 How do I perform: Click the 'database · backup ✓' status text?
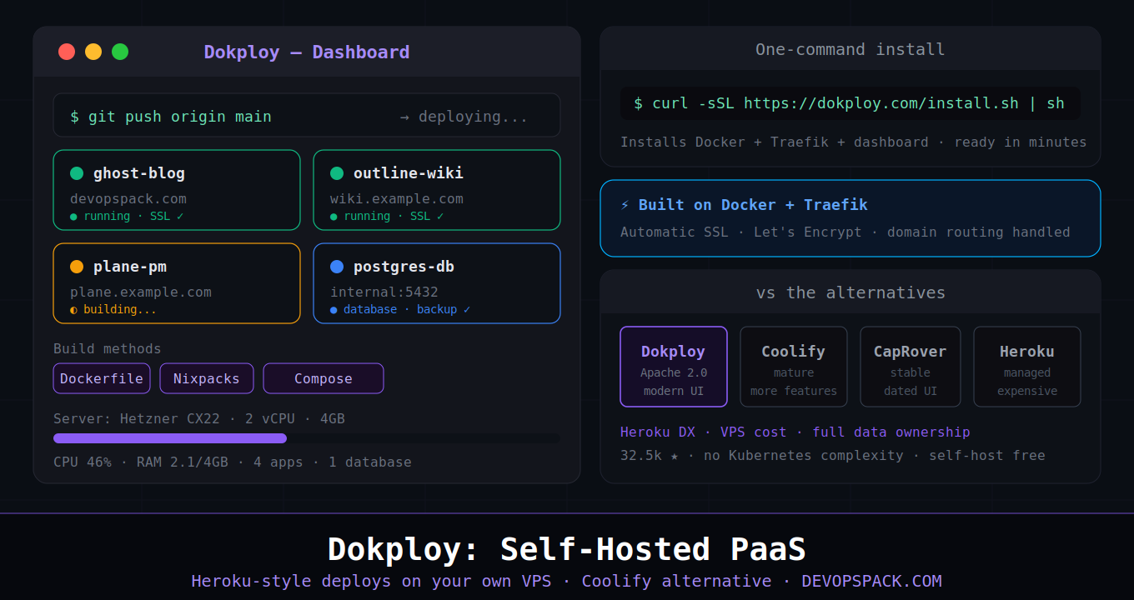click(400, 310)
